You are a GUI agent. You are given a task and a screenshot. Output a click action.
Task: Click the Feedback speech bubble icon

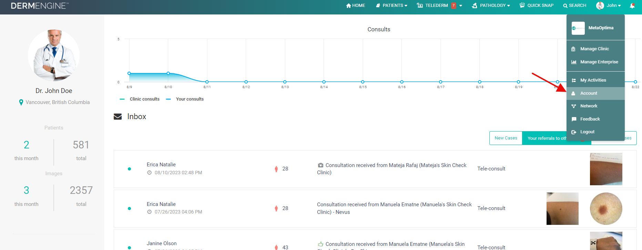click(574, 119)
